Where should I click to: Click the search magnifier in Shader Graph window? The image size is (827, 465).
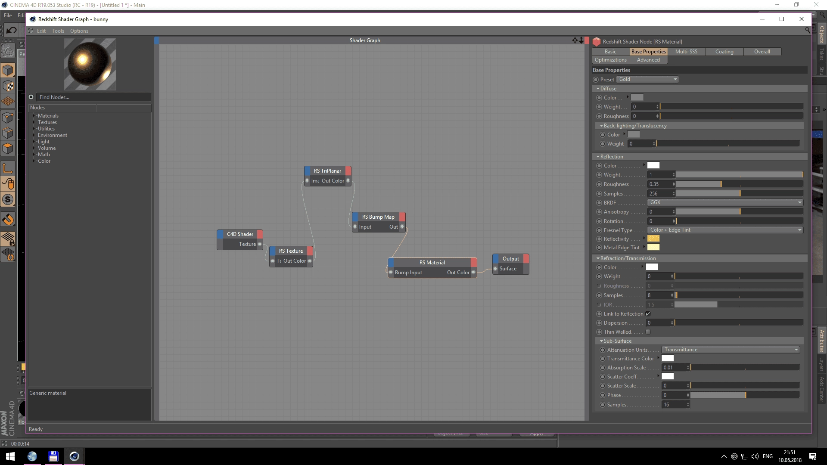tap(808, 30)
